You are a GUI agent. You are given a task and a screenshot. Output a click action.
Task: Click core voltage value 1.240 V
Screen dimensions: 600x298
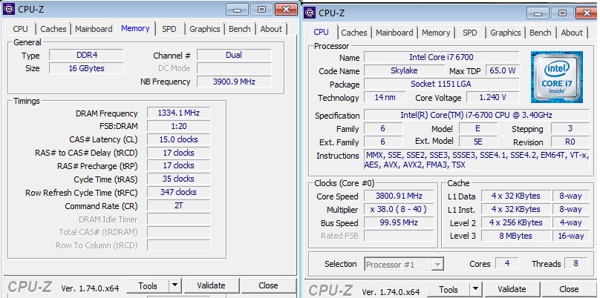pyautogui.click(x=493, y=97)
